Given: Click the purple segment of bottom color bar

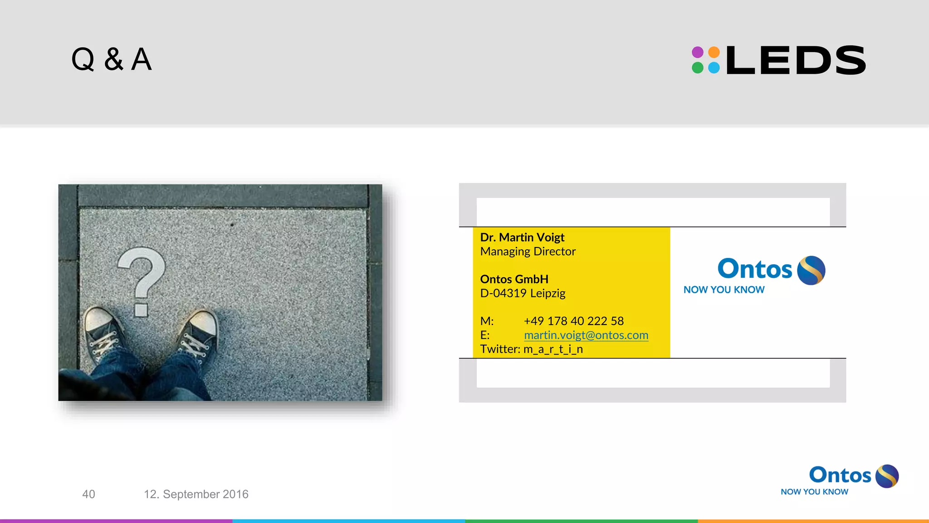Looking at the screenshot, I should click(x=116, y=521).
